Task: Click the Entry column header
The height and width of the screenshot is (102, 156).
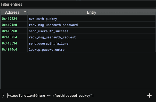Action: (91, 12)
